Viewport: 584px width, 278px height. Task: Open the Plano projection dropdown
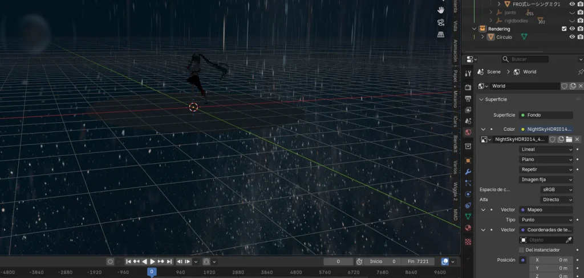click(x=546, y=159)
